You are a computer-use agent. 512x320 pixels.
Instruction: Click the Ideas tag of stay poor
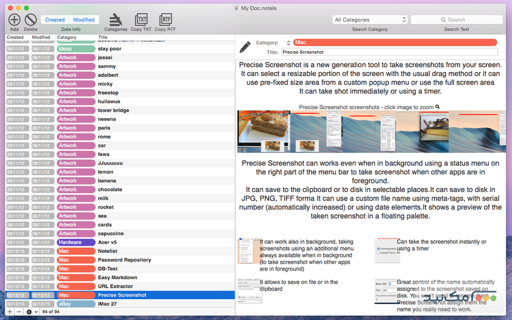tap(76, 49)
